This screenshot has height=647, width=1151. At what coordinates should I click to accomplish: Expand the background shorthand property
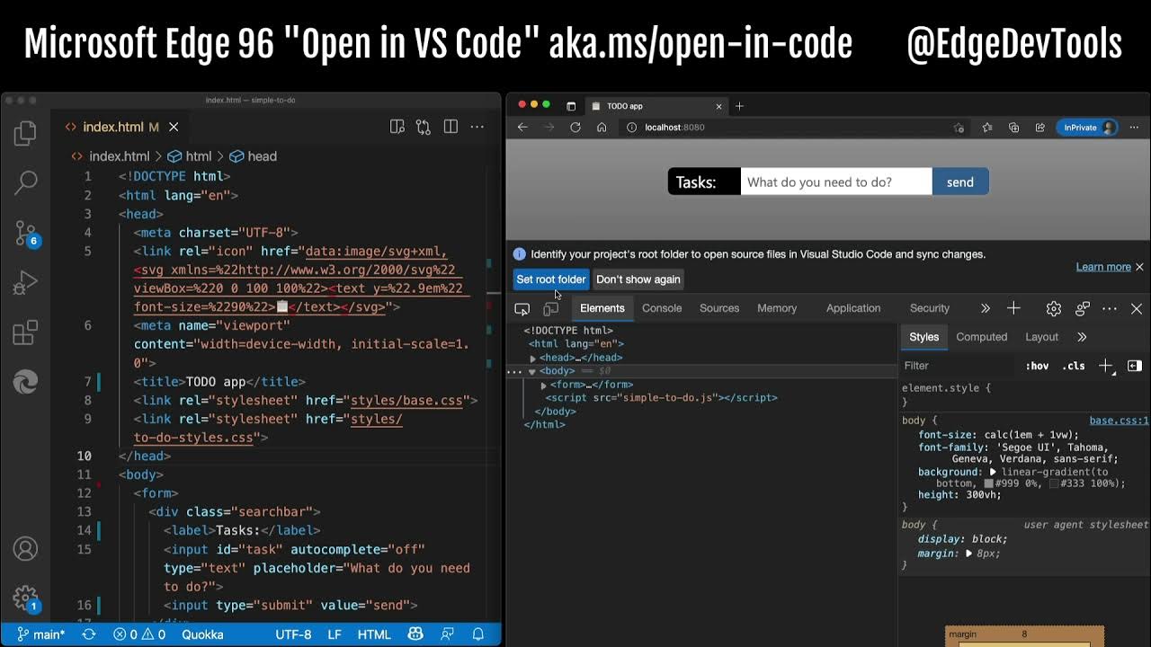(x=994, y=472)
